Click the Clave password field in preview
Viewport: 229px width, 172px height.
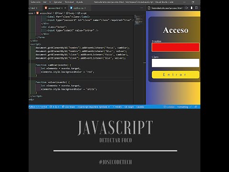[176, 63]
